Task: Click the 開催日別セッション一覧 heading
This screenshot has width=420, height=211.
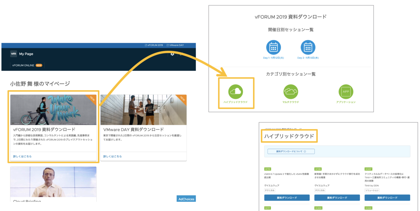Action: point(291,29)
